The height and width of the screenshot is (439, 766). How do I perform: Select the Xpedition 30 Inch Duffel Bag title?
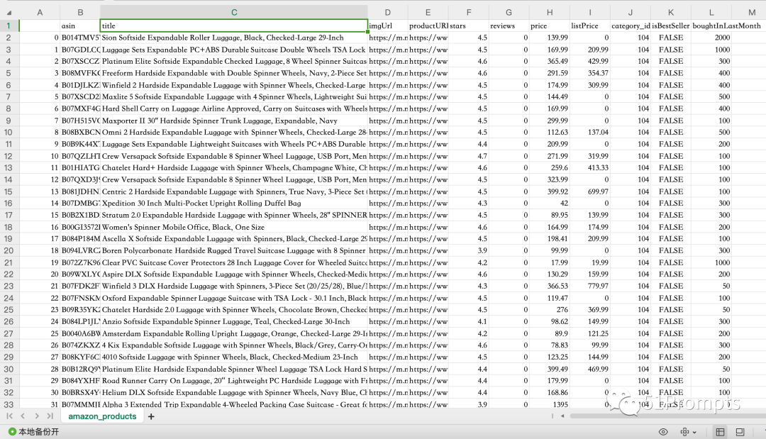coord(234,203)
